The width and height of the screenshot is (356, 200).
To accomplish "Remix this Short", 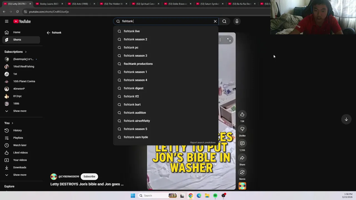I will point(242,172).
